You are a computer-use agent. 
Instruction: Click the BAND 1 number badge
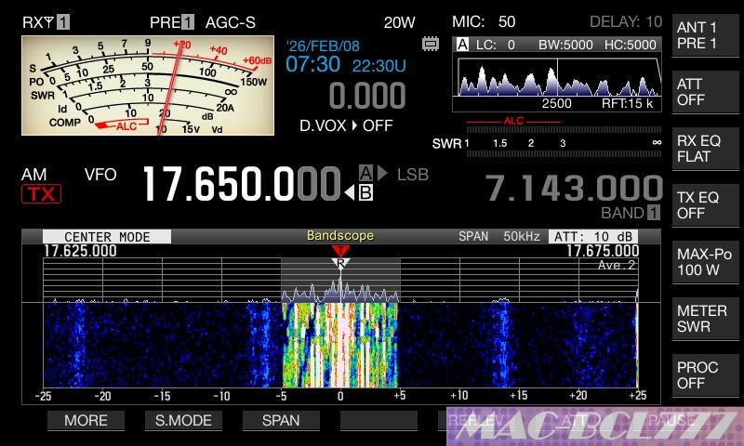coord(654,213)
